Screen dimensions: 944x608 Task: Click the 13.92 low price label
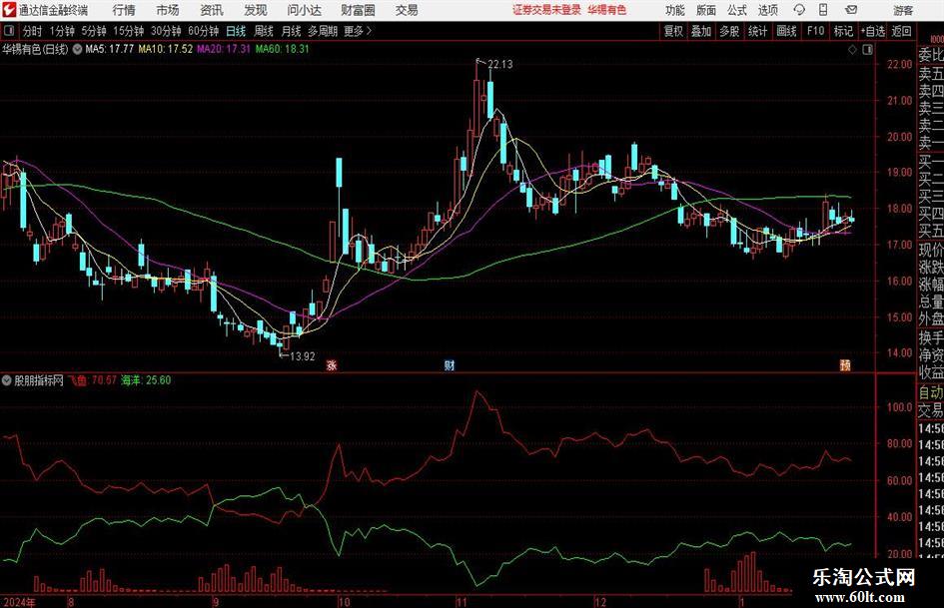pos(303,356)
